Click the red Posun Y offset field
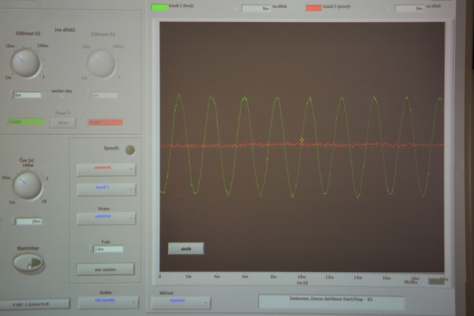474x316 pixels. (x=105, y=122)
